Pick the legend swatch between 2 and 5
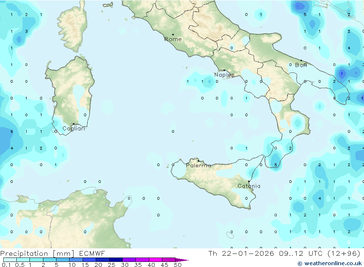364x267 pixels. point(50,260)
